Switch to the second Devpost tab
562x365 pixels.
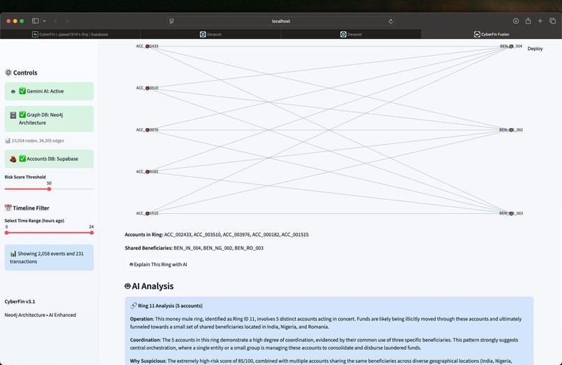click(x=351, y=34)
